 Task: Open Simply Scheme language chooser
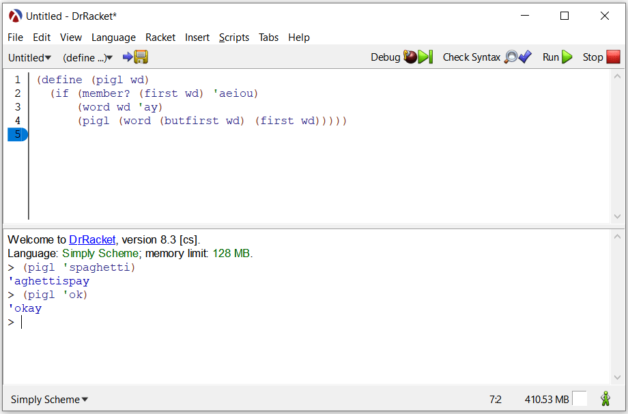point(50,400)
